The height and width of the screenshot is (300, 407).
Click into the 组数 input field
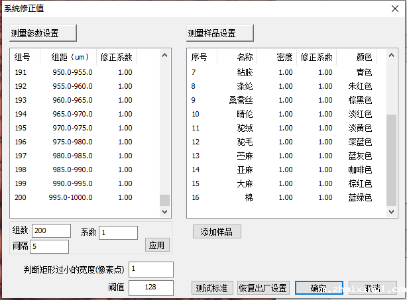coord(50,230)
